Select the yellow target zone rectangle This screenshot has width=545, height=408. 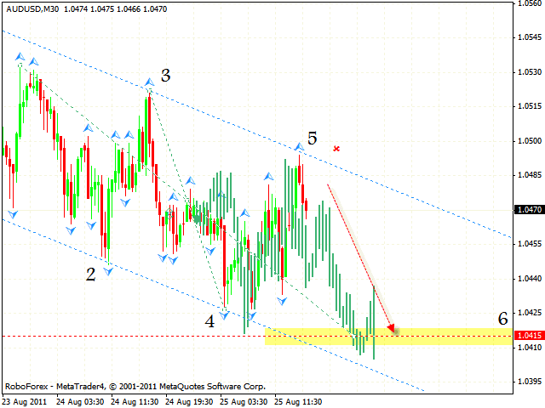(389, 337)
